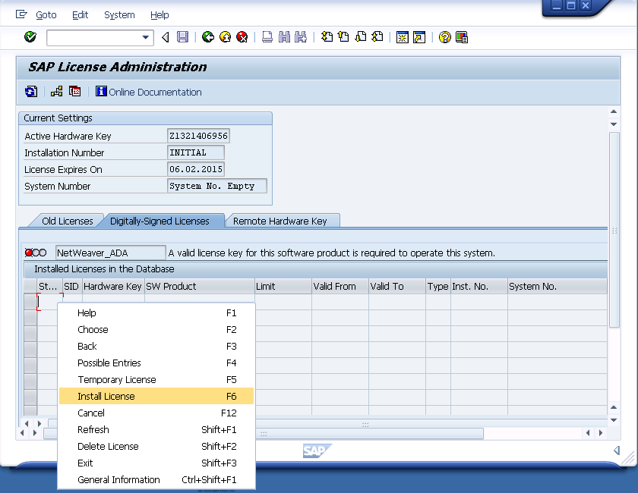Click the Active Hardware Key field

click(198, 136)
